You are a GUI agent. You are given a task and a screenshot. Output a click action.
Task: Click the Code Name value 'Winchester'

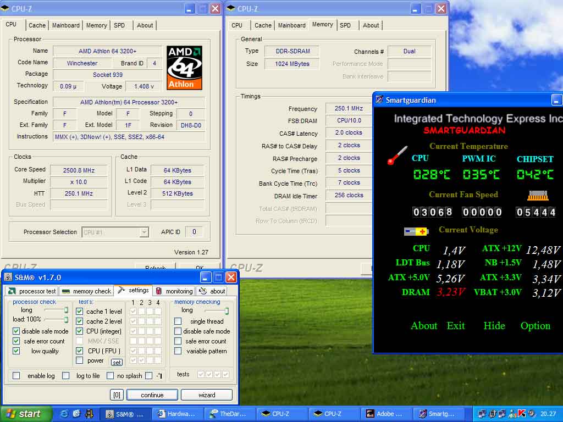tap(82, 63)
